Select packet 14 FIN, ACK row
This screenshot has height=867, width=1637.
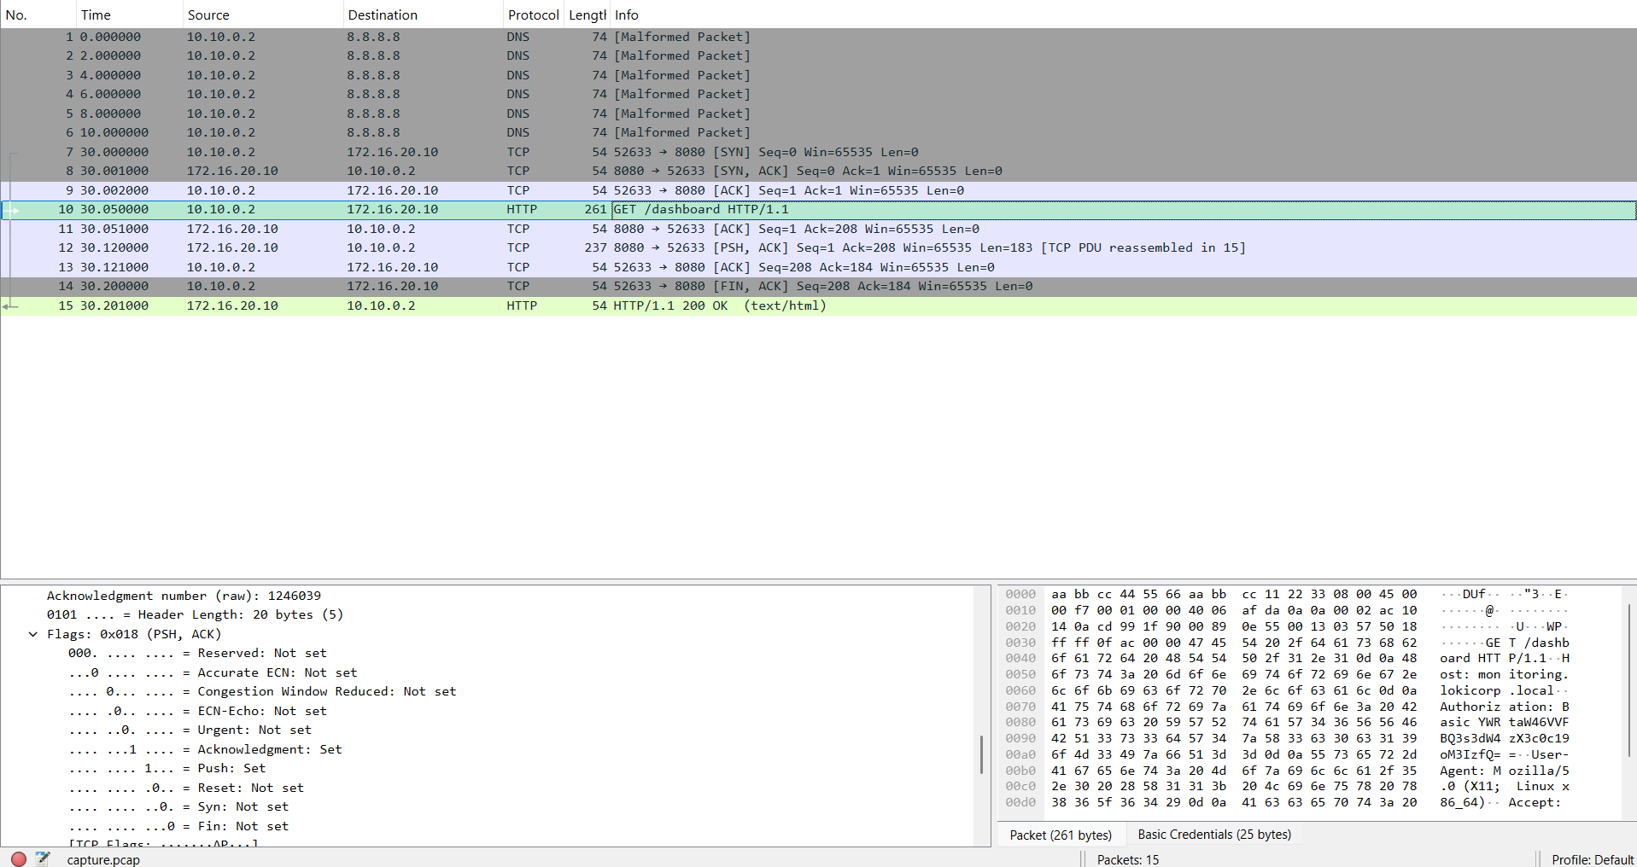[x=818, y=286]
